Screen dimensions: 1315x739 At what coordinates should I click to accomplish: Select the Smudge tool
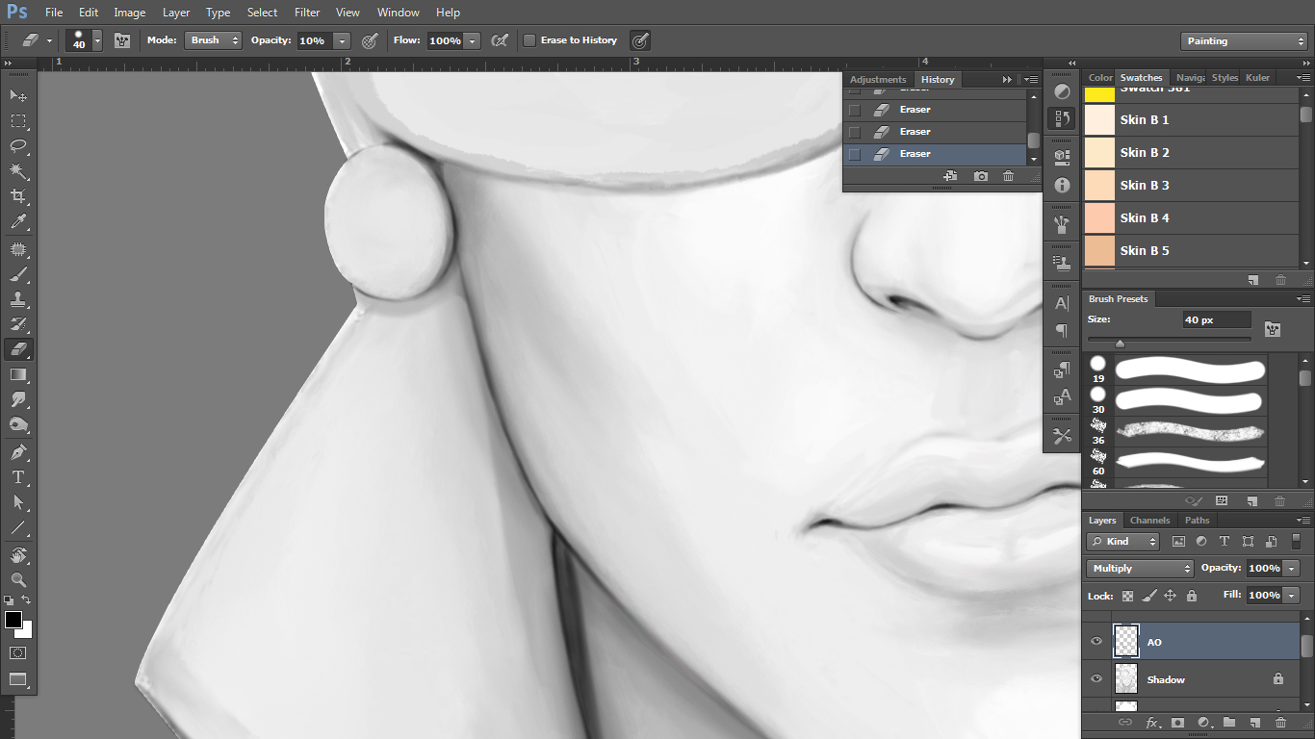pyautogui.click(x=18, y=399)
